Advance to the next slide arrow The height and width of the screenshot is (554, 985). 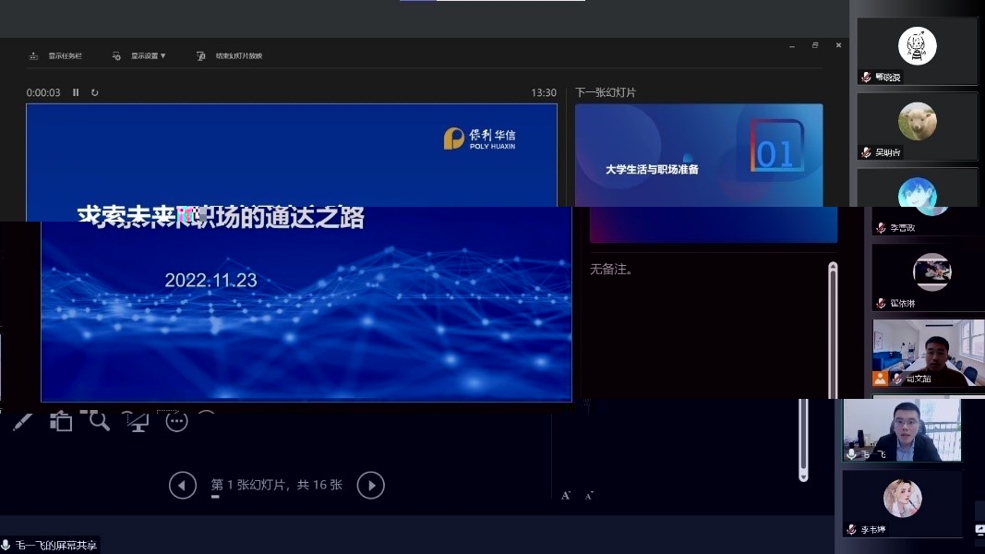pos(370,485)
